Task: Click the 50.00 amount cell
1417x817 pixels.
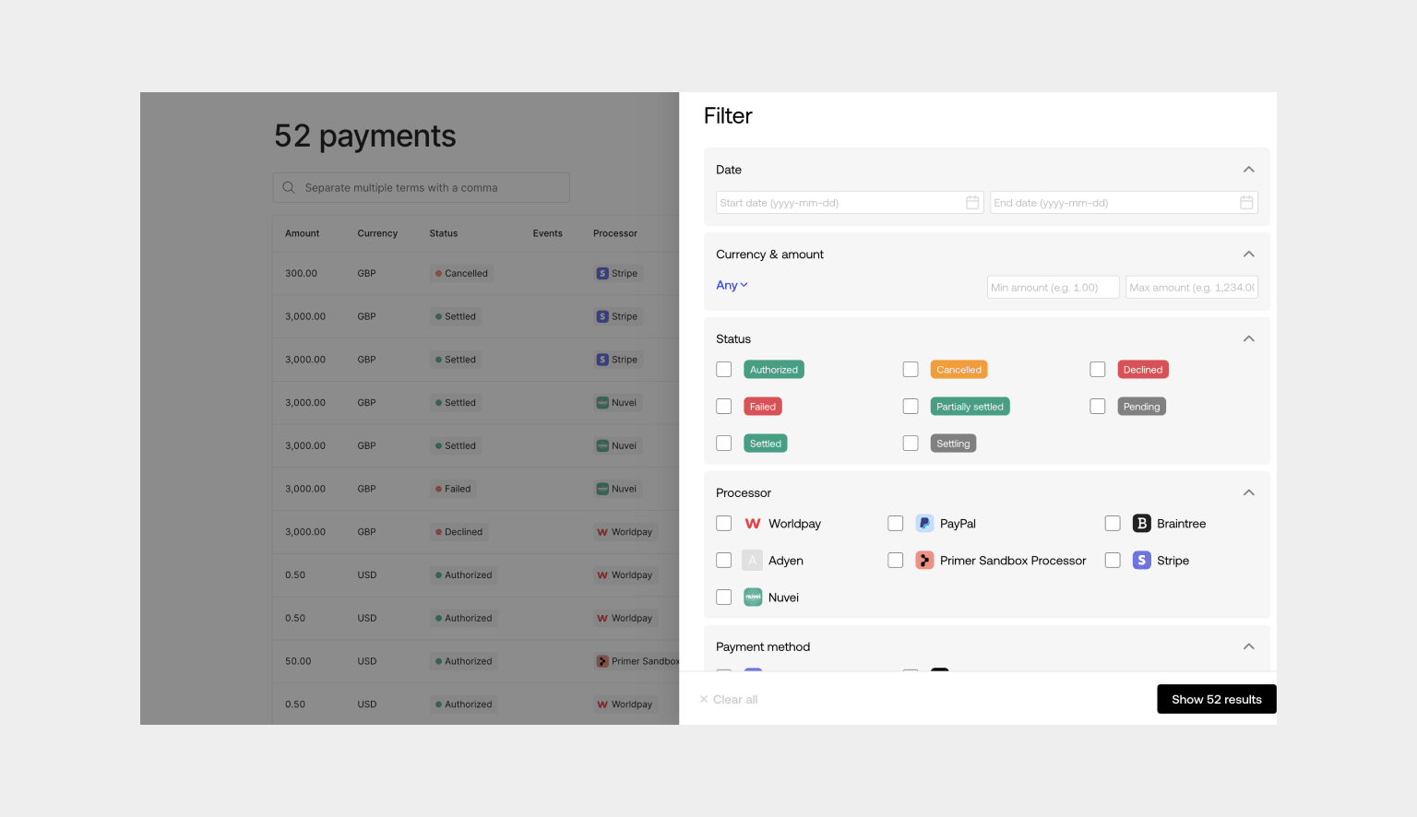Action: (x=298, y=661)
